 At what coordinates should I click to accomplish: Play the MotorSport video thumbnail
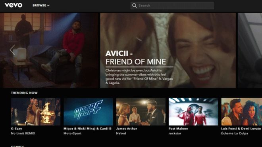(88, 112)
